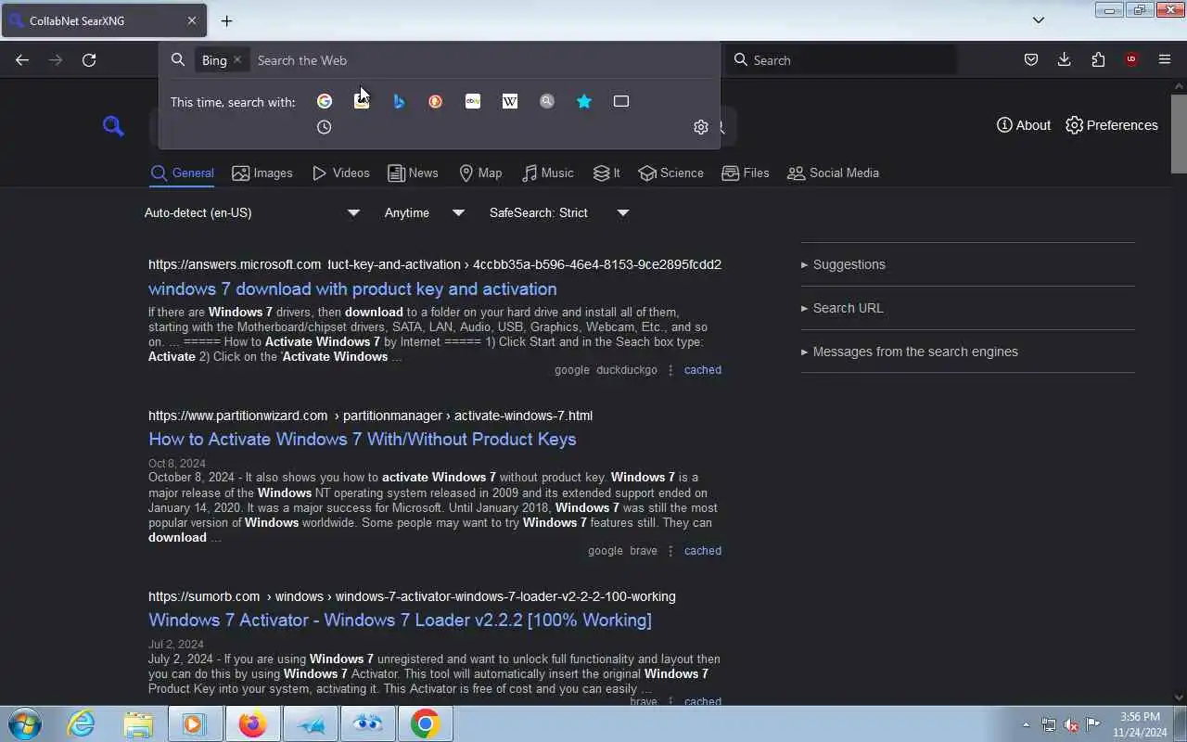Open more options dots on microsoft result
The width and height of the screenshot is (1187, 742).
(670, 370)
